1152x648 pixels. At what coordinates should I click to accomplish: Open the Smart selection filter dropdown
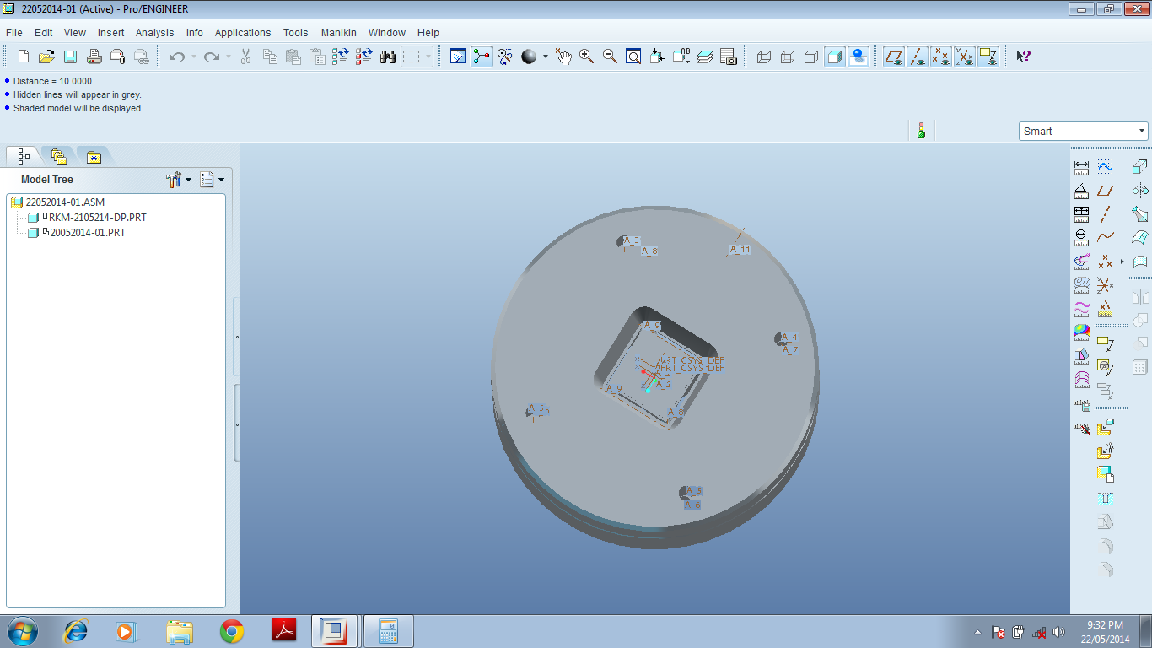[x=1084, y=131]
